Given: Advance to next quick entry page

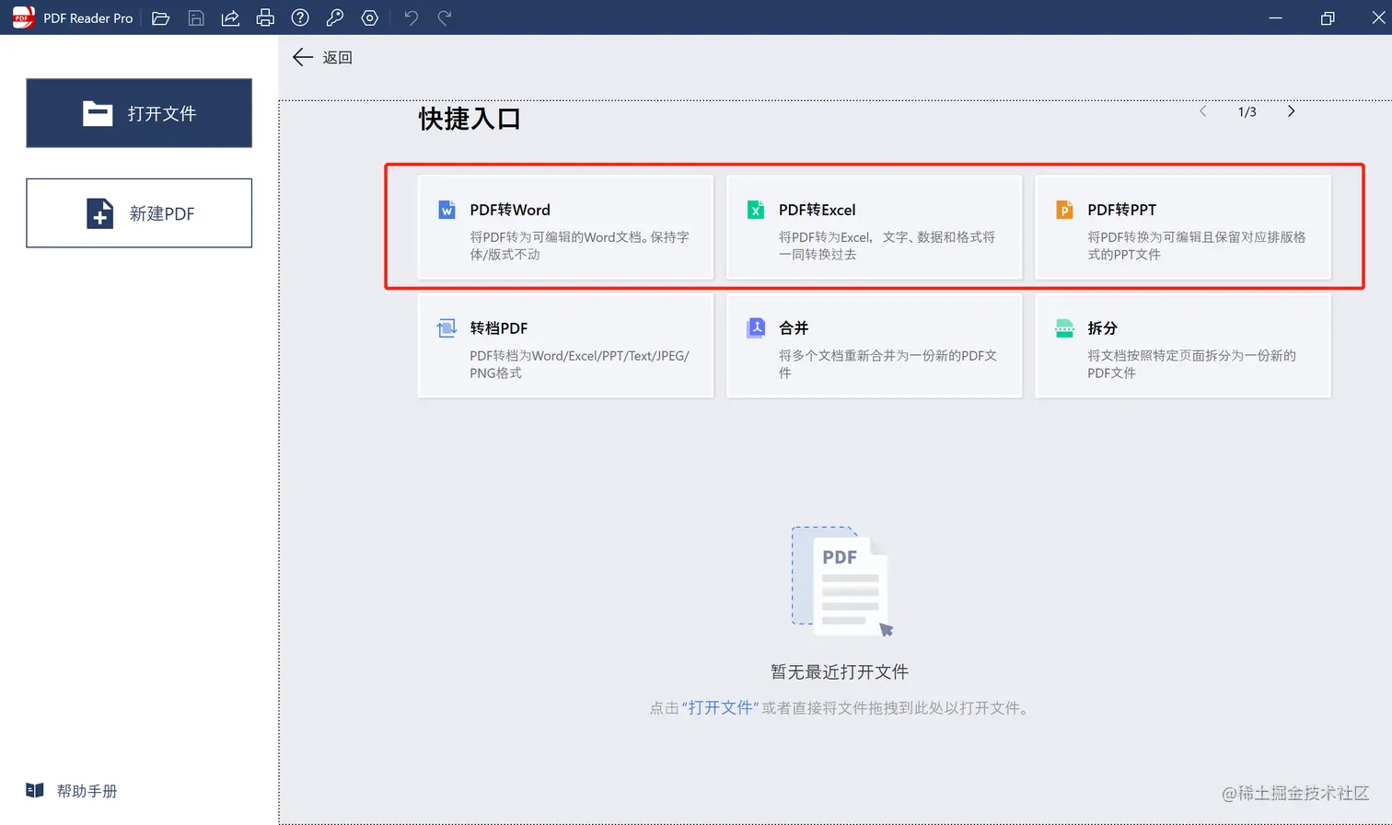Looking at the screenshot, I should coord(1291,110).
